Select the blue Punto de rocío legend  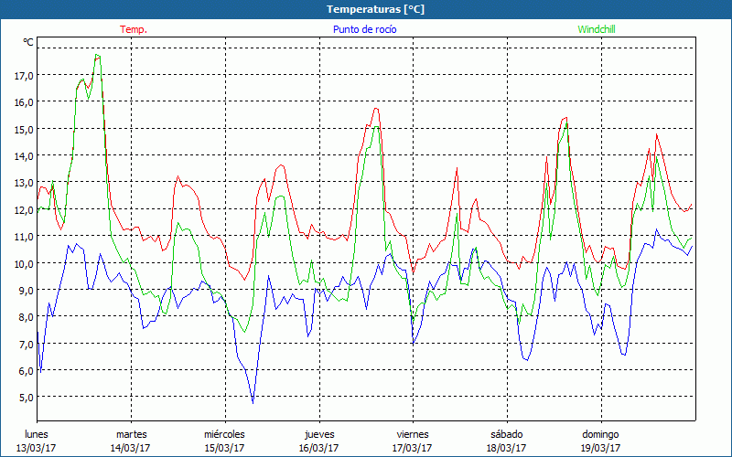pyautogui.click(x=364, y=29)
